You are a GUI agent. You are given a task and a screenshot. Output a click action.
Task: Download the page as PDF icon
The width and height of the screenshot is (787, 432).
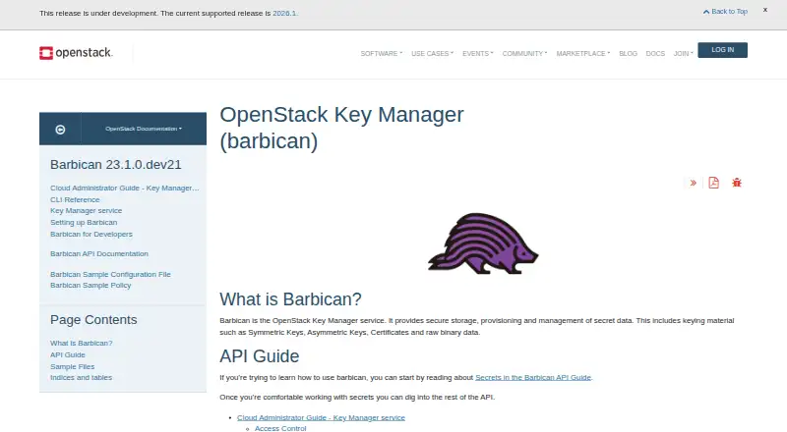pyautogui.click(x=713, y=183)
